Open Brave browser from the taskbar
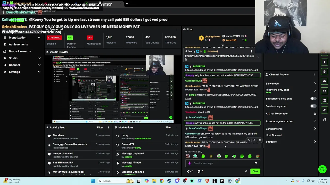This screenshot has height=185, width=330. click(x=207, y=181)
